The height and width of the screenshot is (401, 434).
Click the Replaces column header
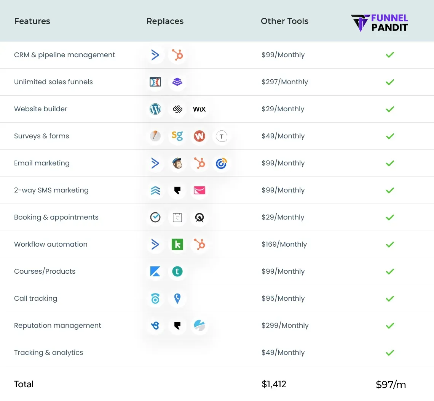(165, 21)
